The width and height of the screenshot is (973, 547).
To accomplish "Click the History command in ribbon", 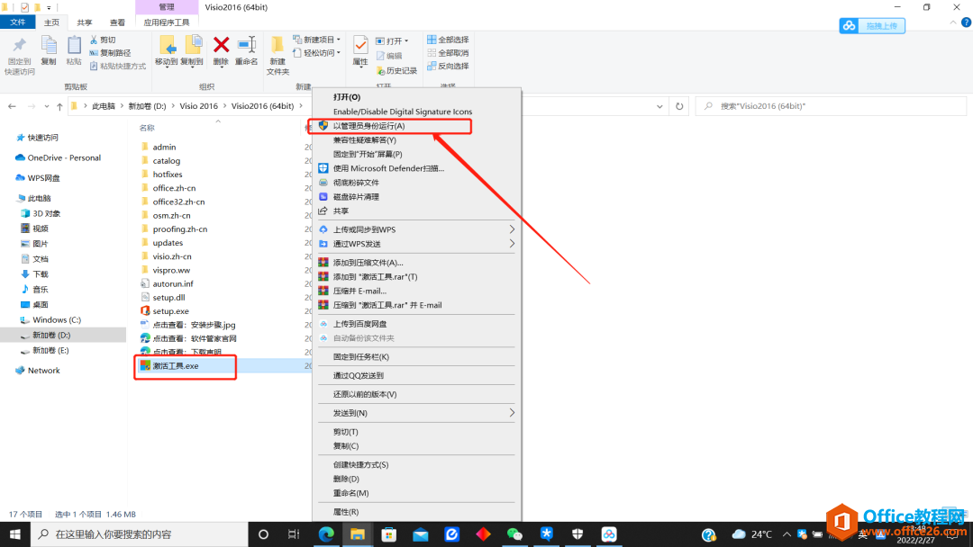I will tap(396, 70).
